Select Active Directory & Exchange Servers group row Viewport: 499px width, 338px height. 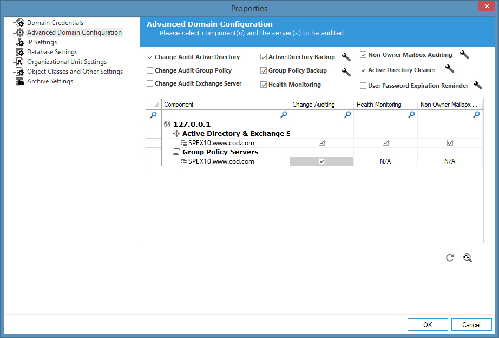pos(236,133)
